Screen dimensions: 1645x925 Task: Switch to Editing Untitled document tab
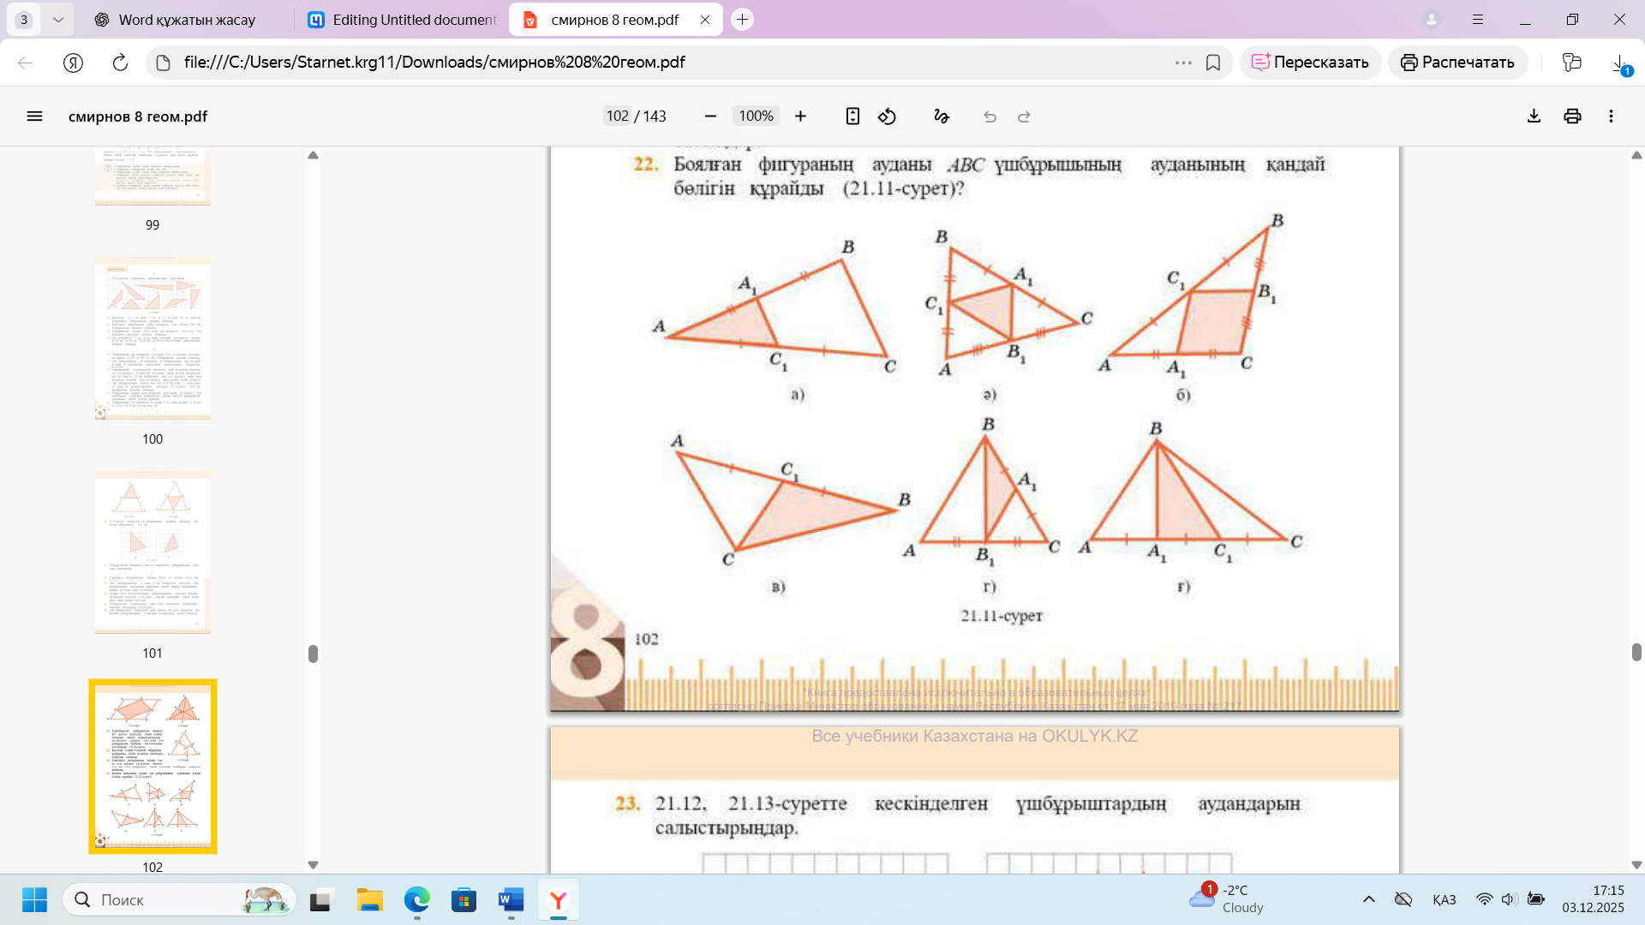pos(403,19)
